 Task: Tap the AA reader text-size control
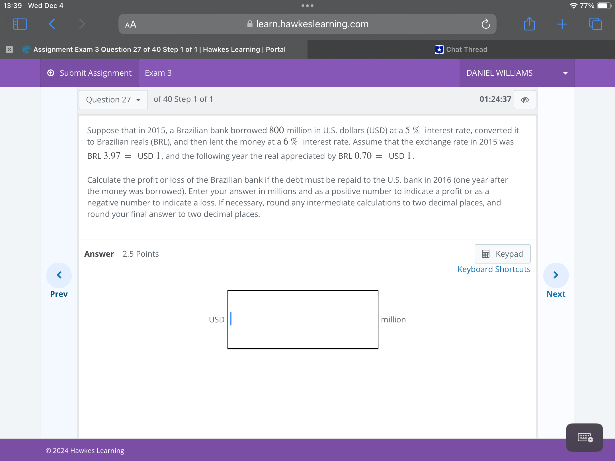pos(131,24)
